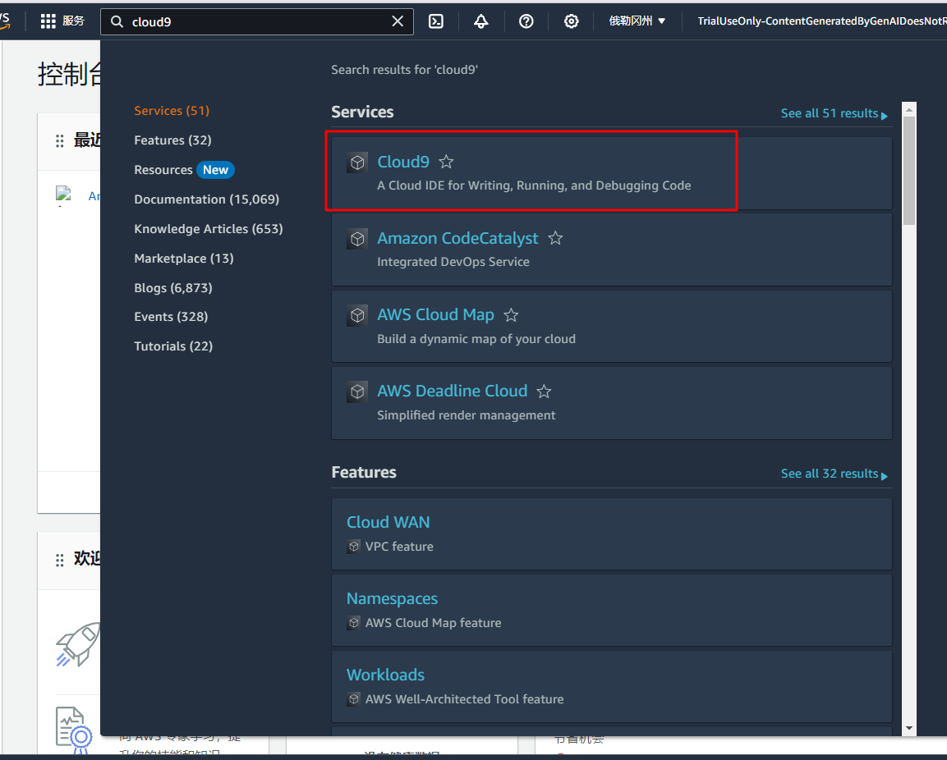Viewport: 947px width, 760px height.
Task: Click the Well-Architected Tool feature cube icon
Action: pyautogui.click(x=354, y=699)
